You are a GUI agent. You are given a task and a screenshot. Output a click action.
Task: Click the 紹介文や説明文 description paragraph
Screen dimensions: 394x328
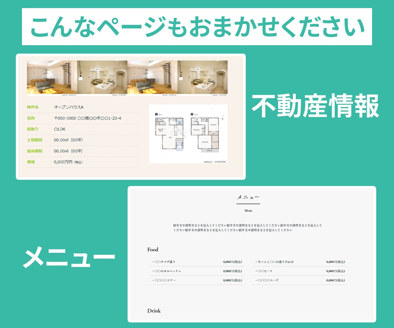(x=247, y=228)
